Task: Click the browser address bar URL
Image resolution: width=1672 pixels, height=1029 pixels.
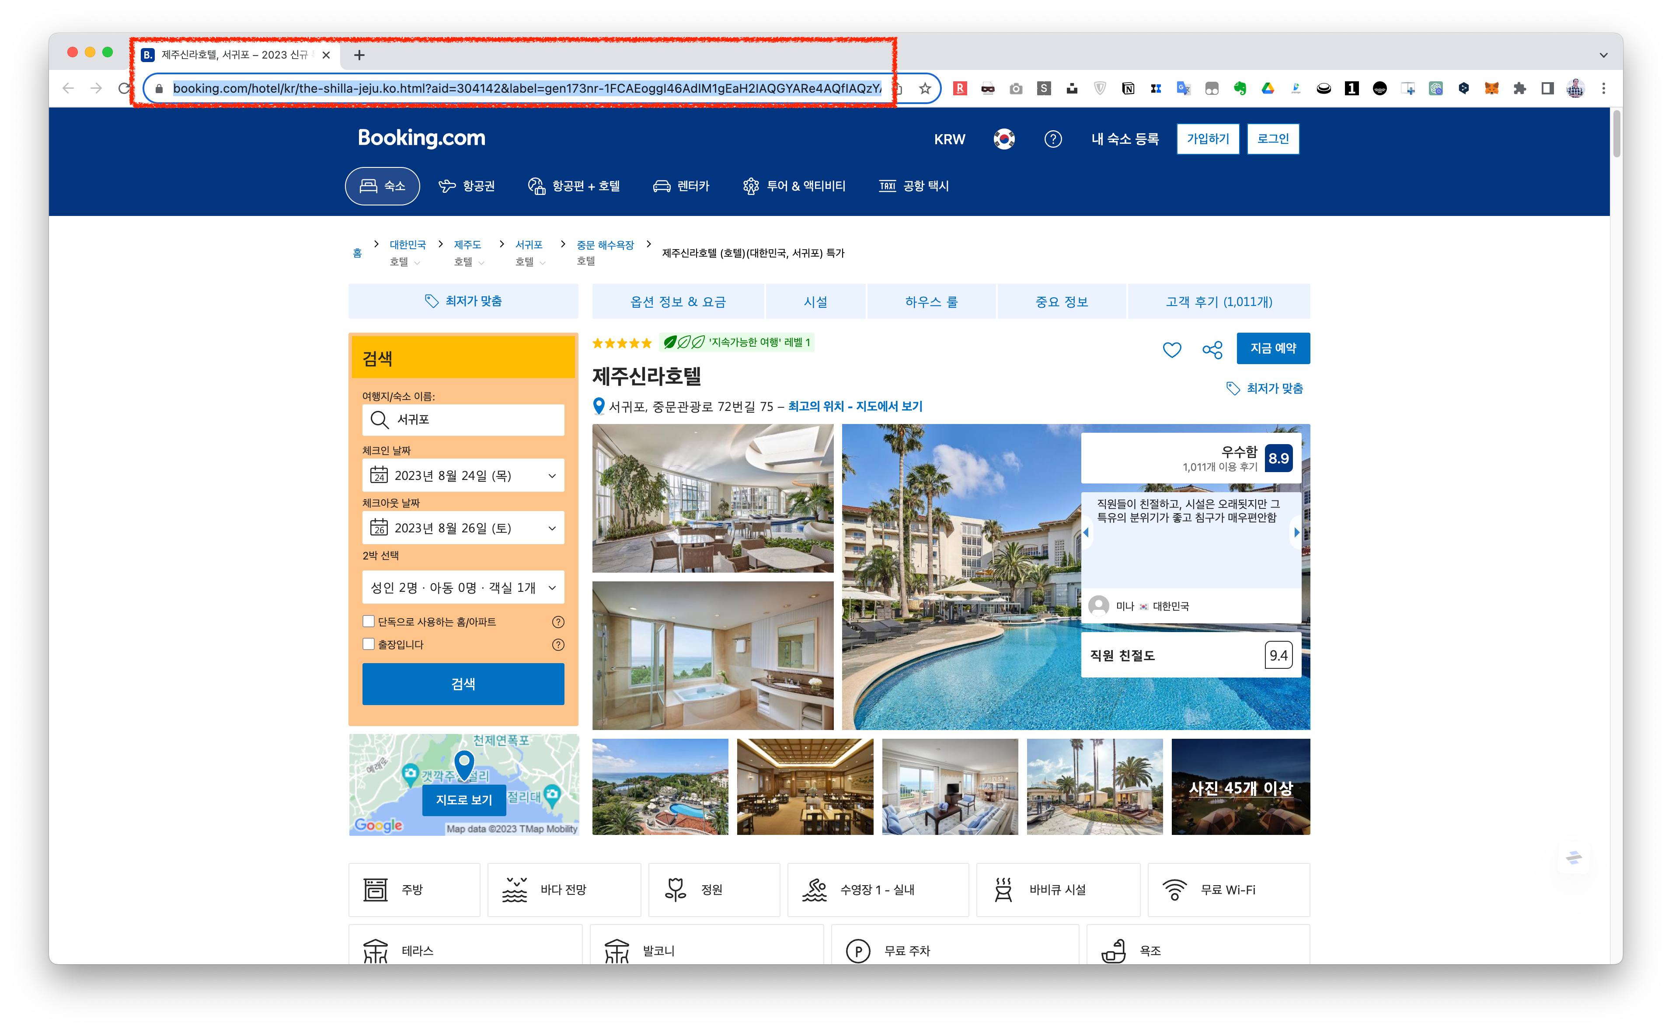Action: coord(527,88)
